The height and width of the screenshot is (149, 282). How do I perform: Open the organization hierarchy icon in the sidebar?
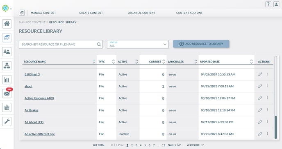click(x=7, y=66)
